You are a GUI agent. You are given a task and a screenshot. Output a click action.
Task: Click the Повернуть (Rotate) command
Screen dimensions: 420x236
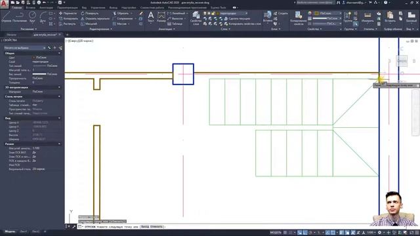[90, 13]
